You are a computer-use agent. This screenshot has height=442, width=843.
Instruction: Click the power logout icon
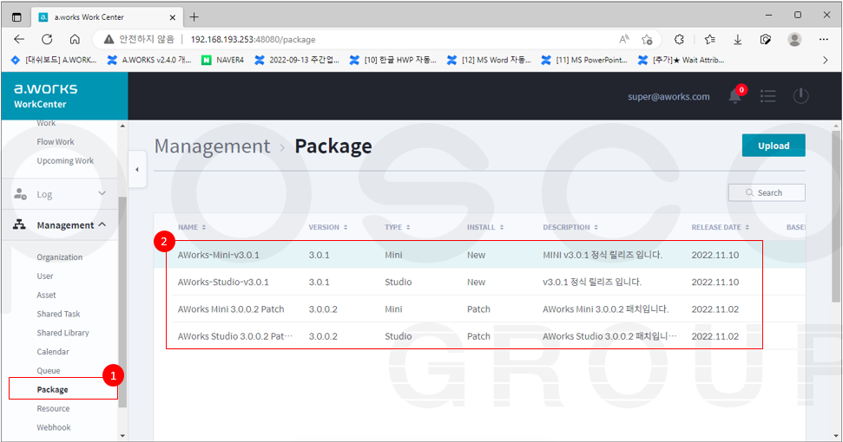800,96
